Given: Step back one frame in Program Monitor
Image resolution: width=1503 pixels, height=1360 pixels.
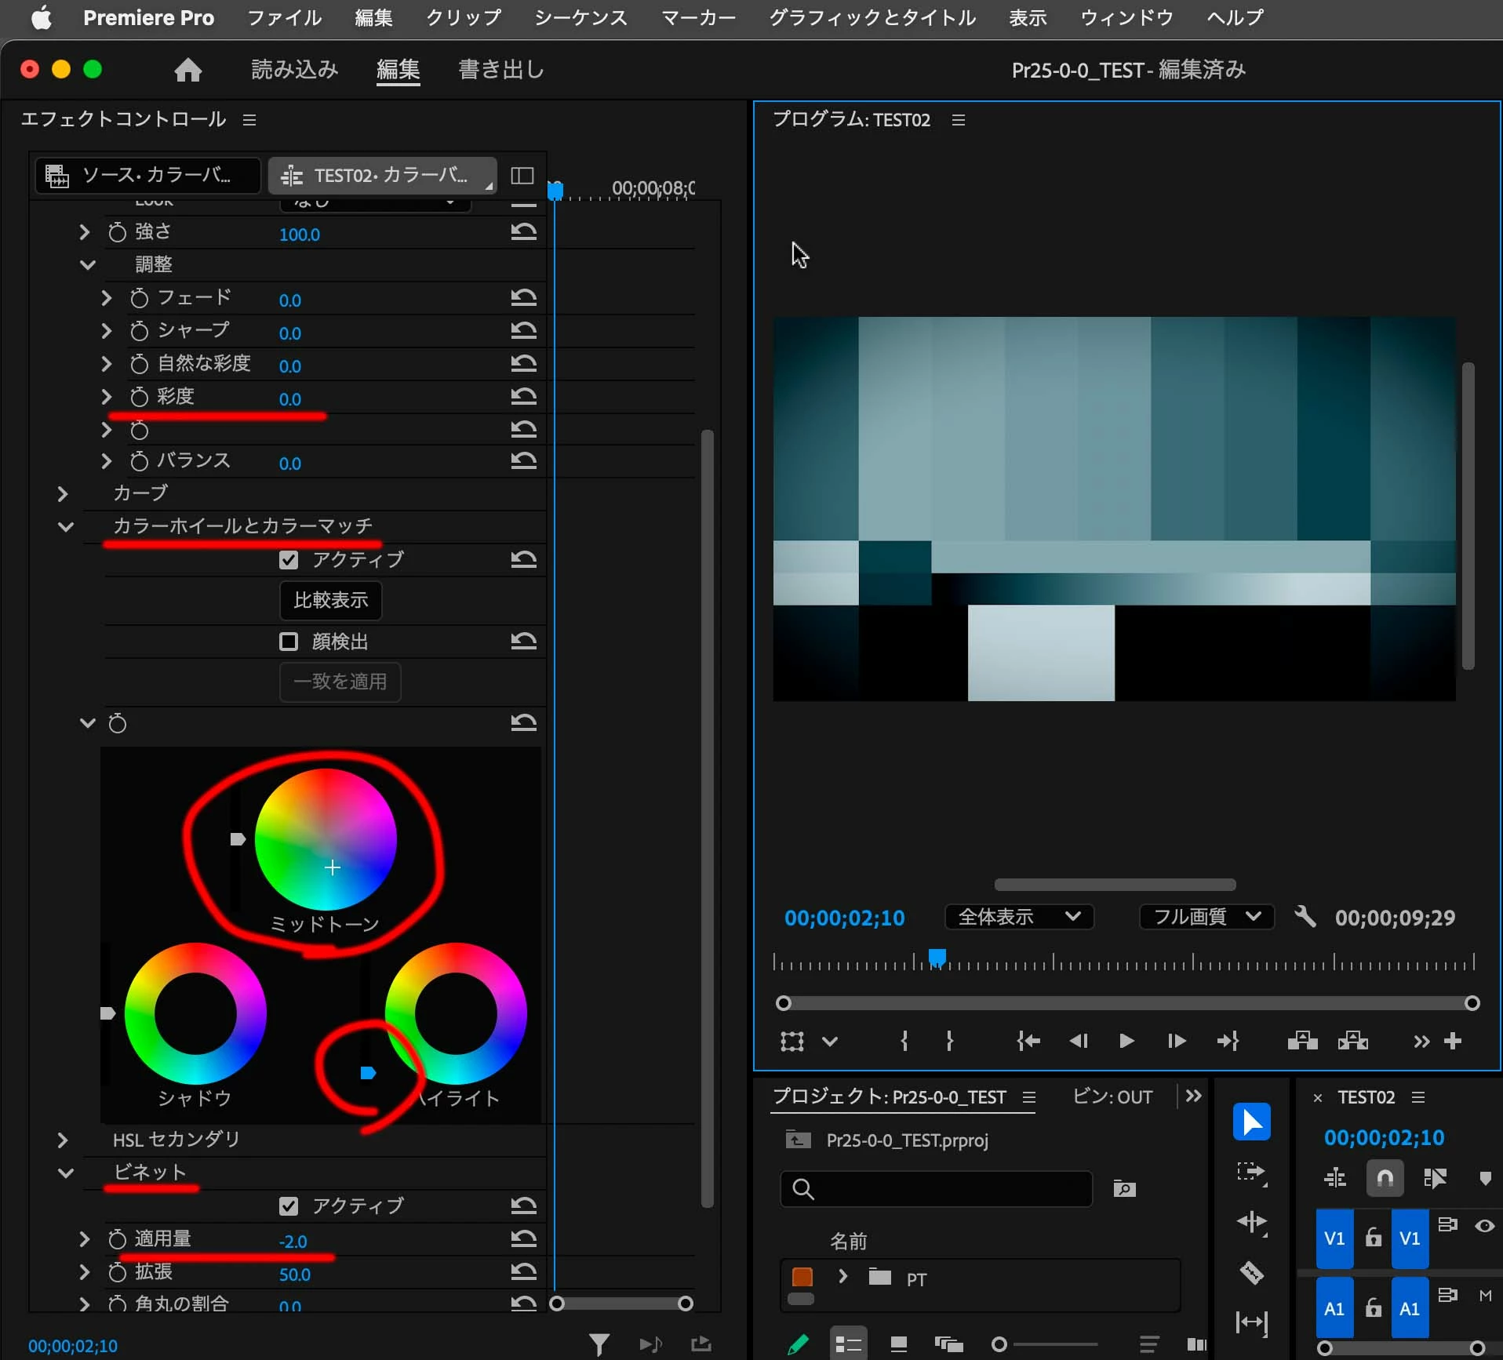Looking at the screenshot, I should tap(1079, 1041).
